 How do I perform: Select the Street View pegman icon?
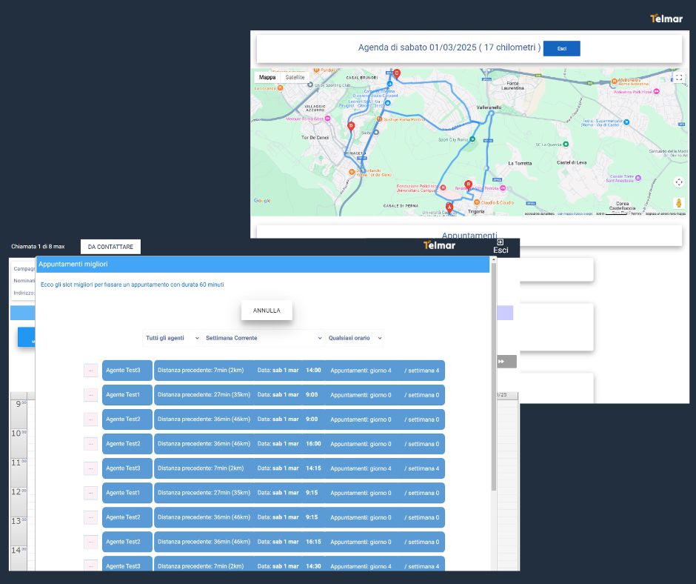(679, 203)
